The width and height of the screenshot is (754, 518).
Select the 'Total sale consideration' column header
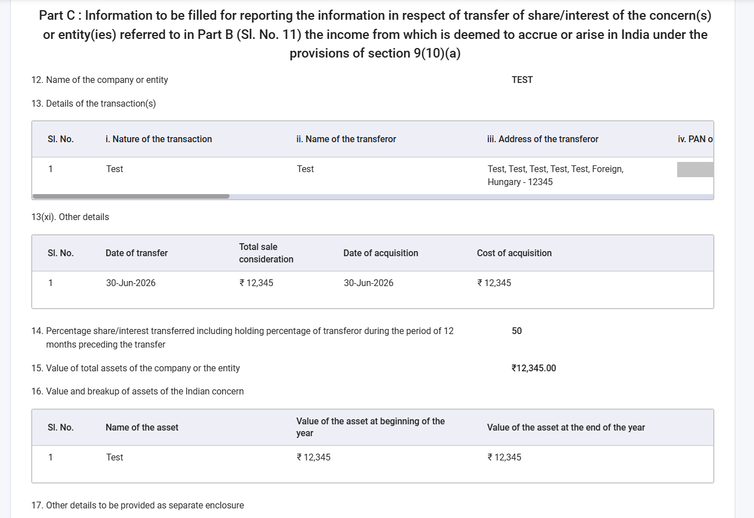point(266,253)
